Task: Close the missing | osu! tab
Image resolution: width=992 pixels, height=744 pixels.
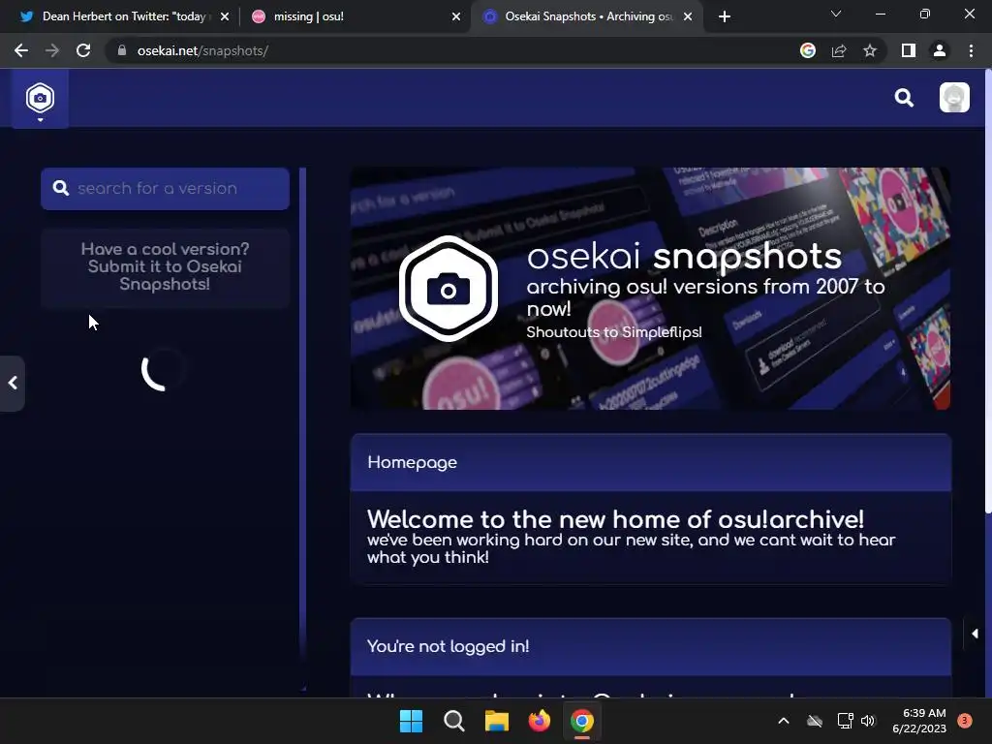Action: point(456,16)
